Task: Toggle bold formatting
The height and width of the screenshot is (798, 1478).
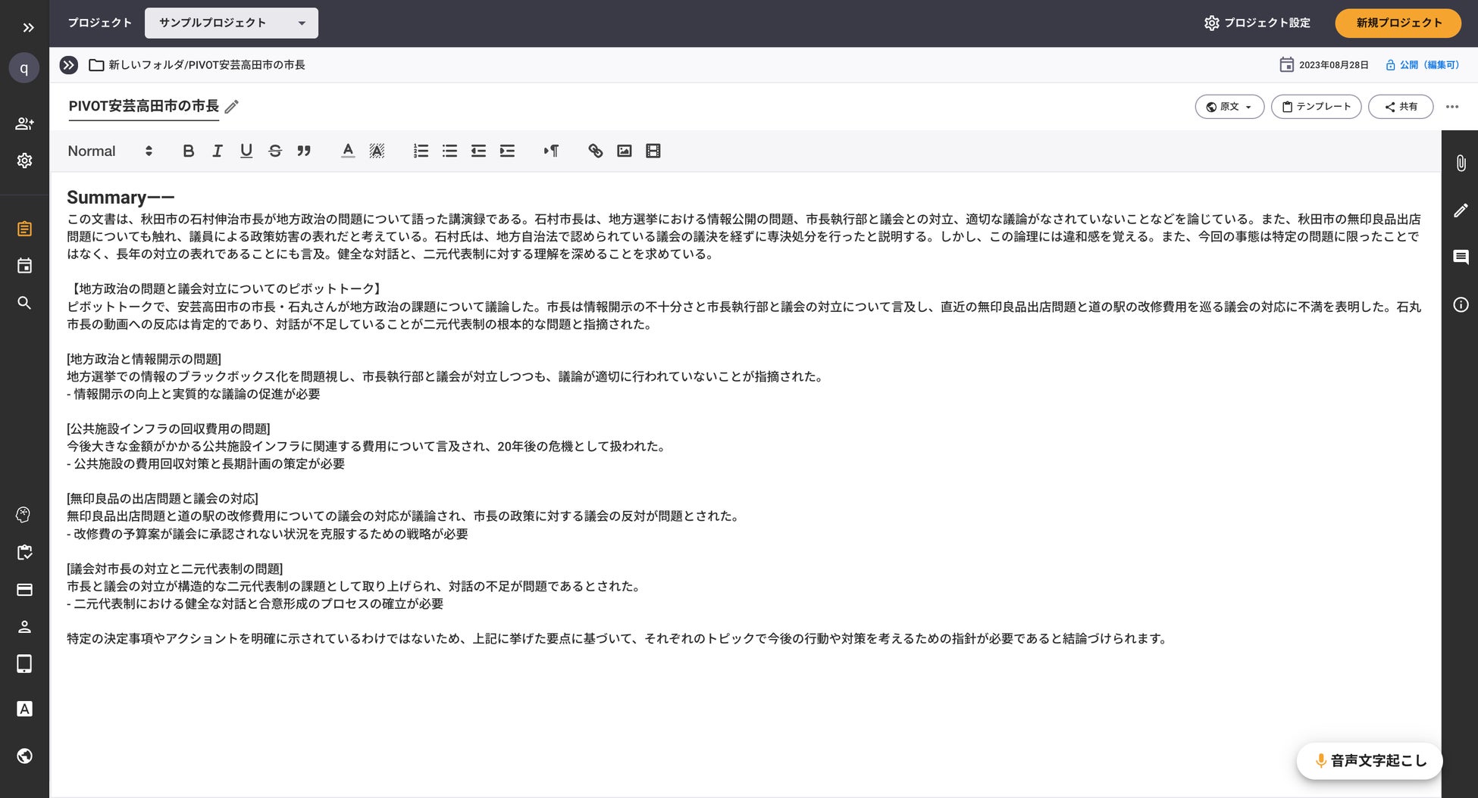Action: (189, 151)
